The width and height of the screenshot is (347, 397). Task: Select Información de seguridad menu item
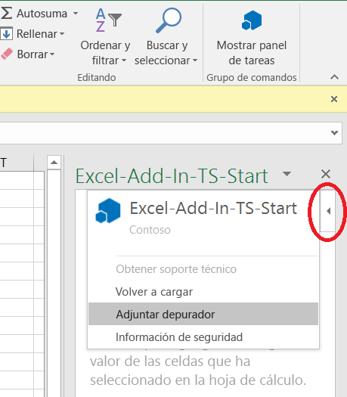click(x=203, y=337)
